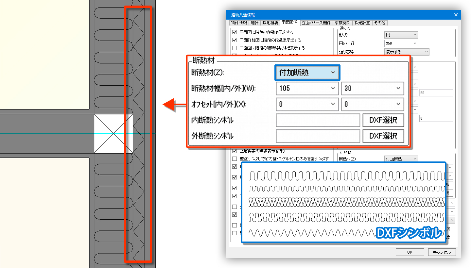
Task: Open the 形状 dropdown showing 円
Action: (401, 35)
